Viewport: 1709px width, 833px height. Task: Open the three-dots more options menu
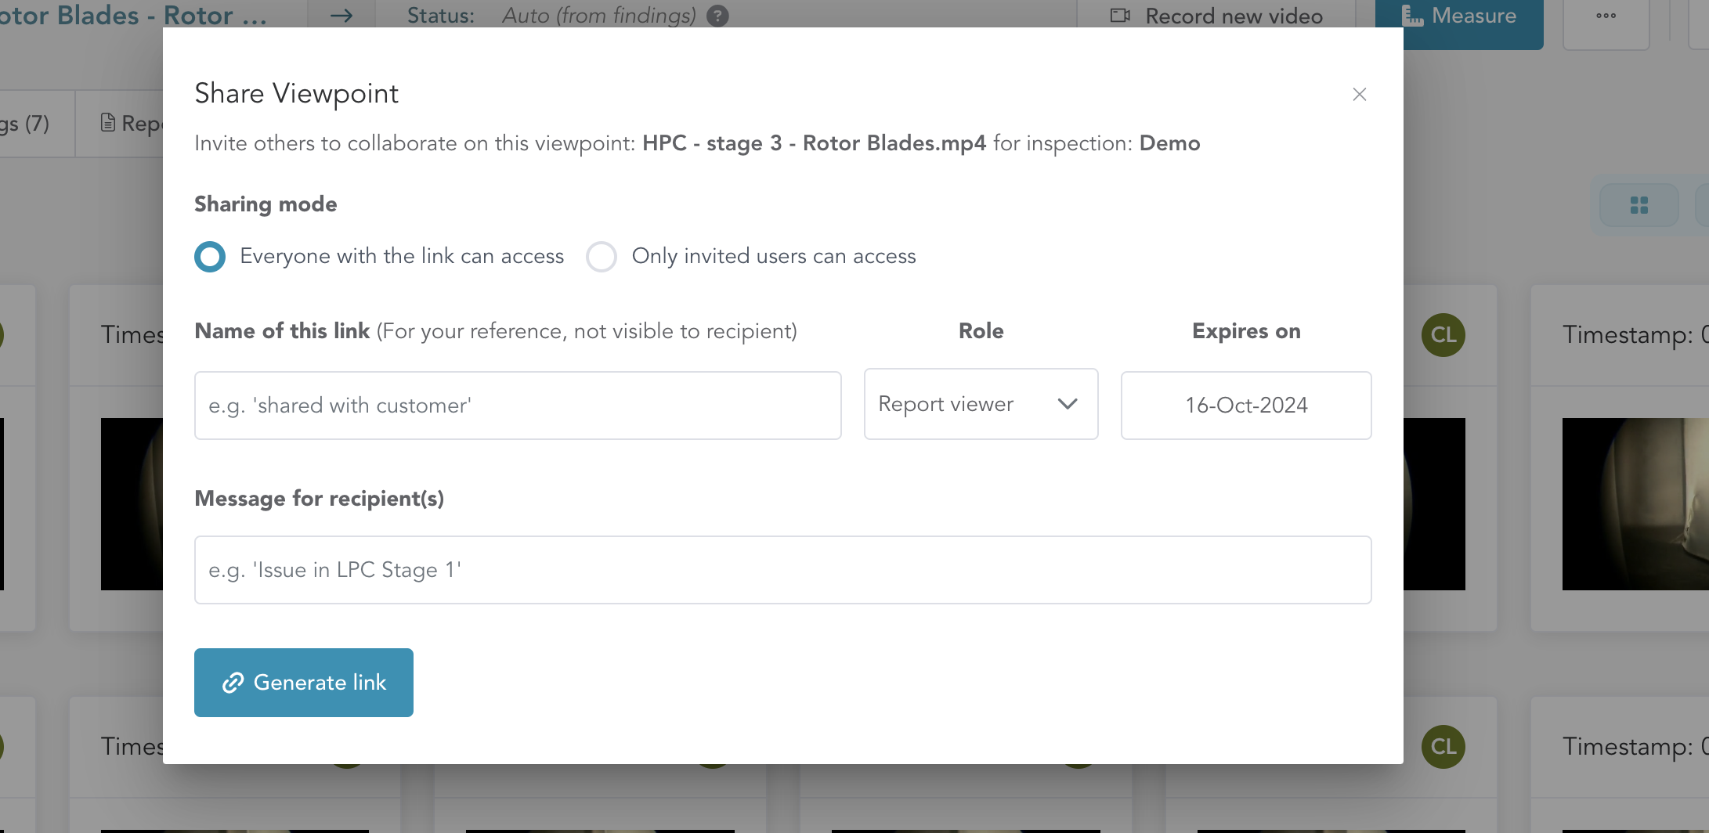click(1606, 17)
